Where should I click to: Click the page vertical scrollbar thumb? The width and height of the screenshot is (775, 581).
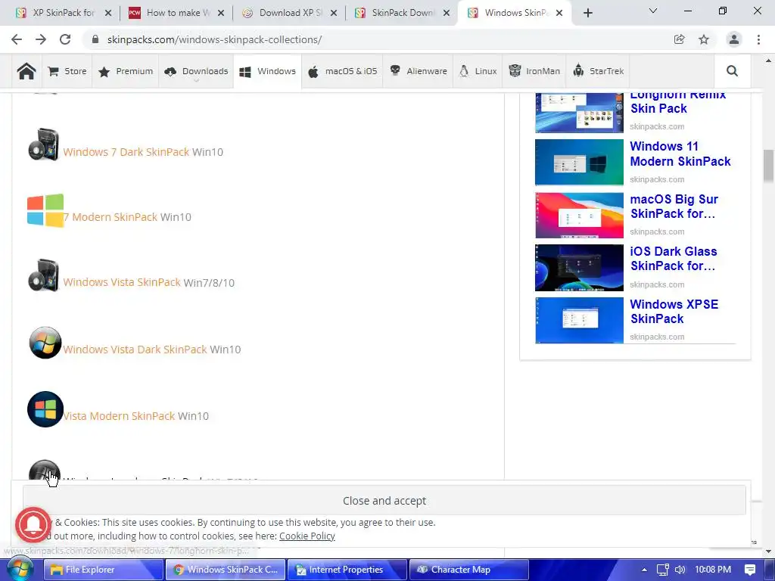(768, 166)
